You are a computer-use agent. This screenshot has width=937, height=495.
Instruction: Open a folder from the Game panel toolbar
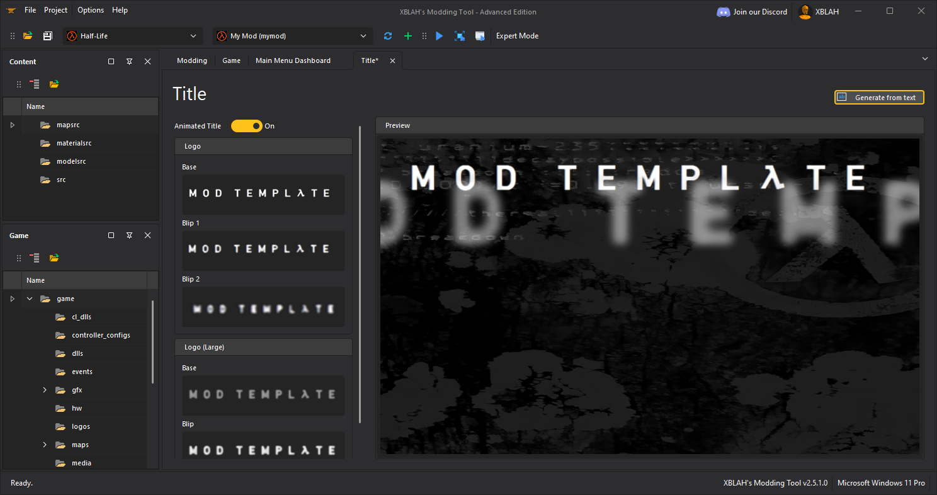54,258
